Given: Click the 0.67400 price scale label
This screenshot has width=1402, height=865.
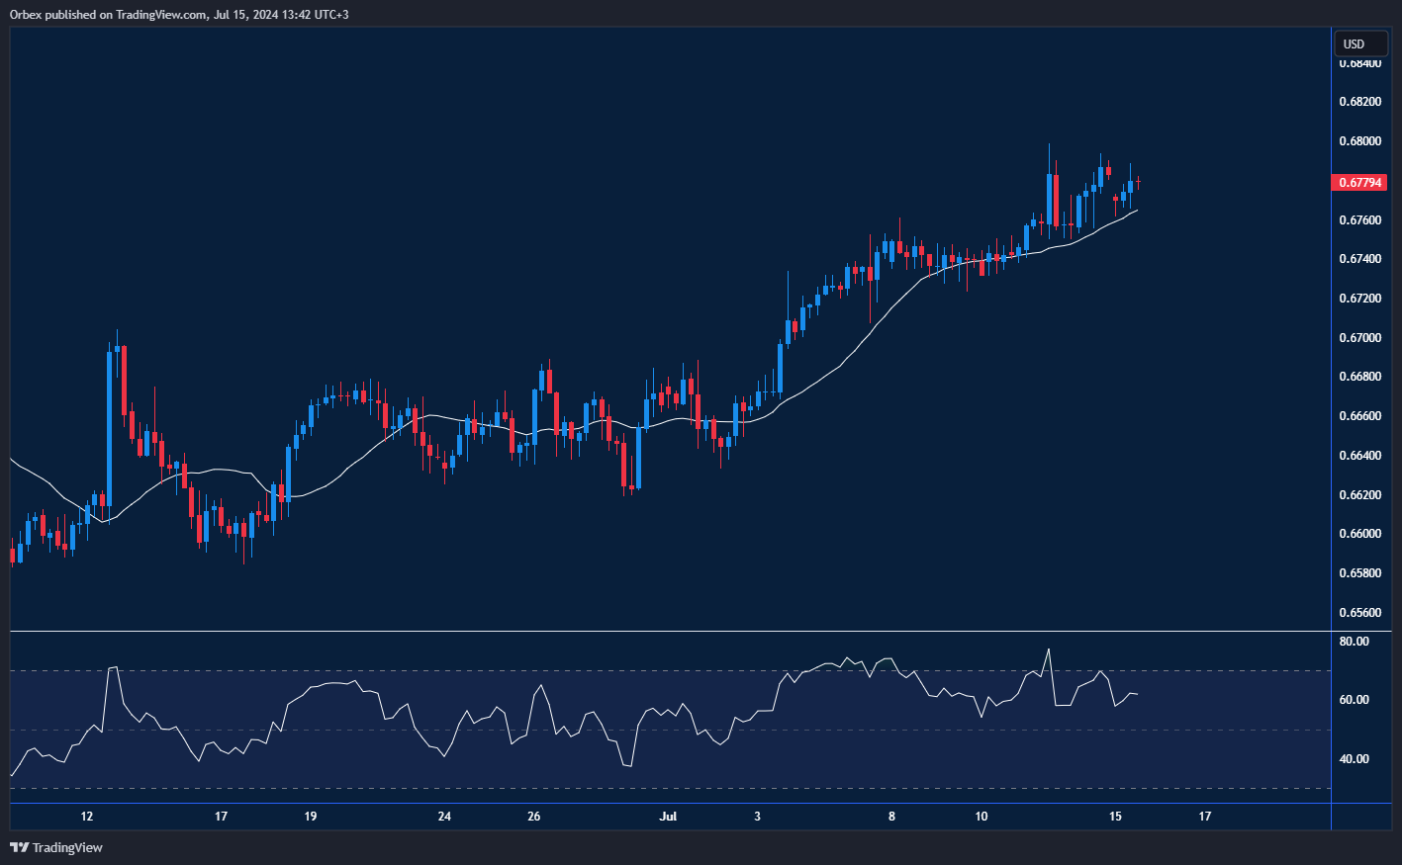Looking at the screenshot, I should (x=1359, y=259).
